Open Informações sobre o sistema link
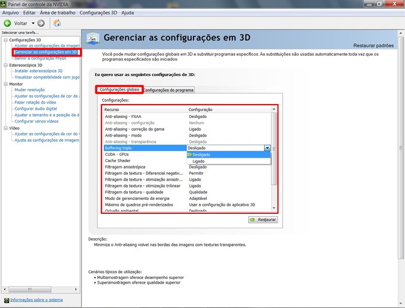Viewport: 405px width, 308px height. tap(36, 300)
